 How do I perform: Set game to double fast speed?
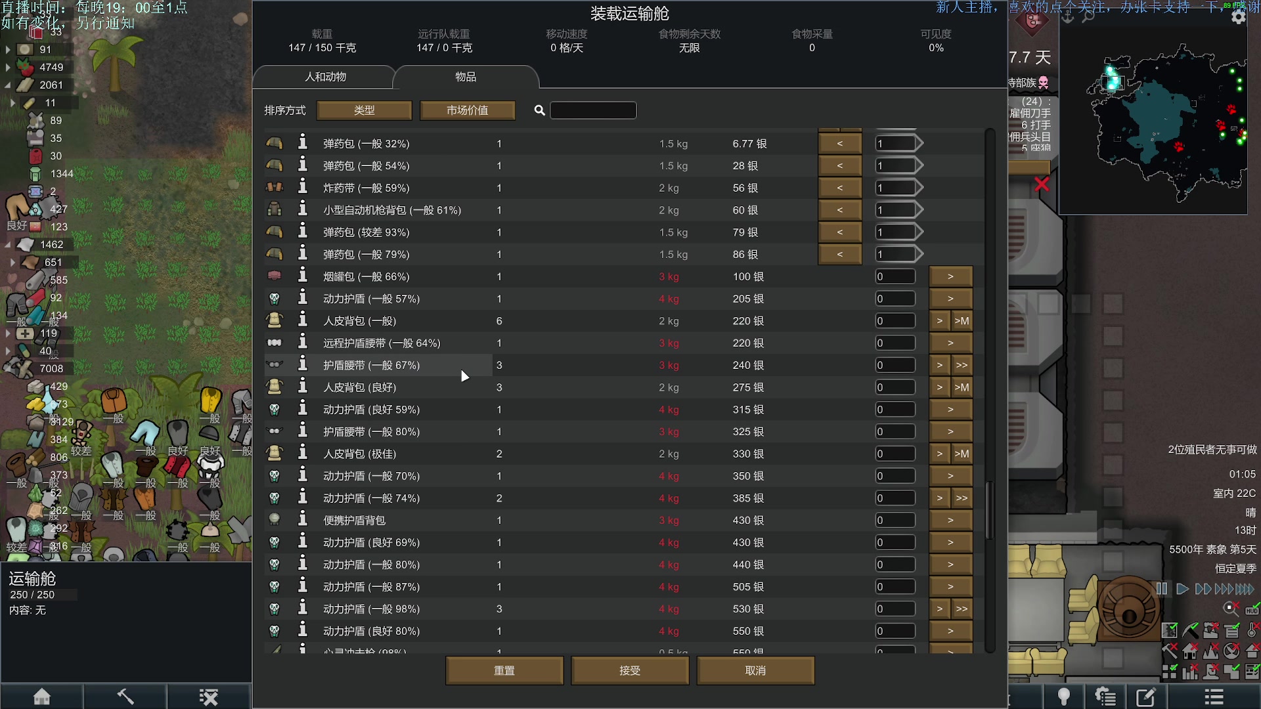click(1203, 589)
